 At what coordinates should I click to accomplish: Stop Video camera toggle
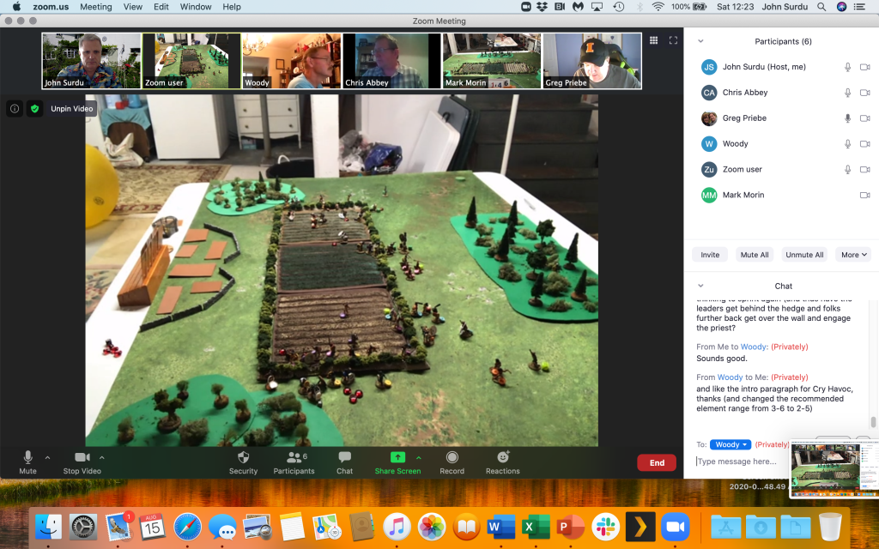coord(82,458)
